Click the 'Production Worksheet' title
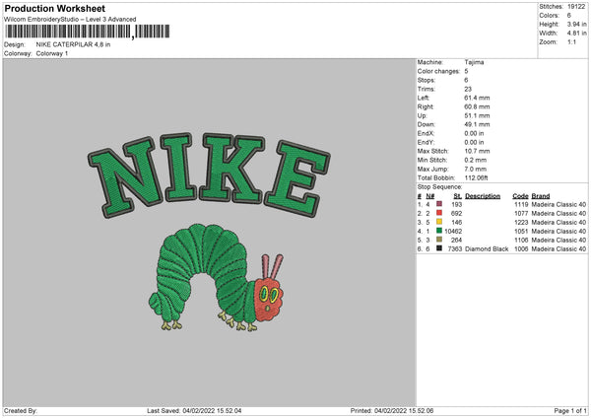591x418 pixels. pyautogui.click(x=55, y=8)
